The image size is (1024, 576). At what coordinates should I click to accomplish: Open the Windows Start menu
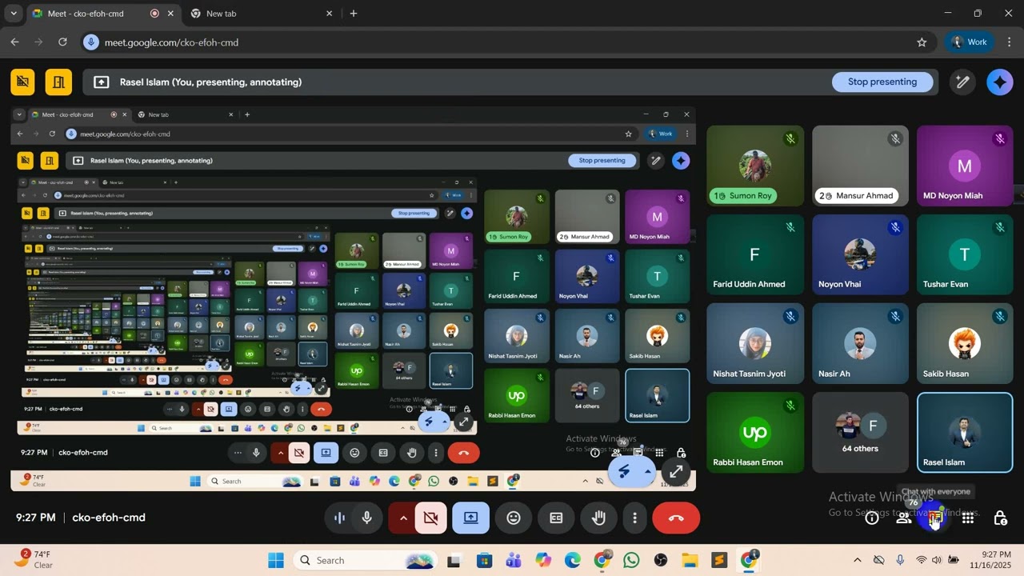tap(275, 560)
